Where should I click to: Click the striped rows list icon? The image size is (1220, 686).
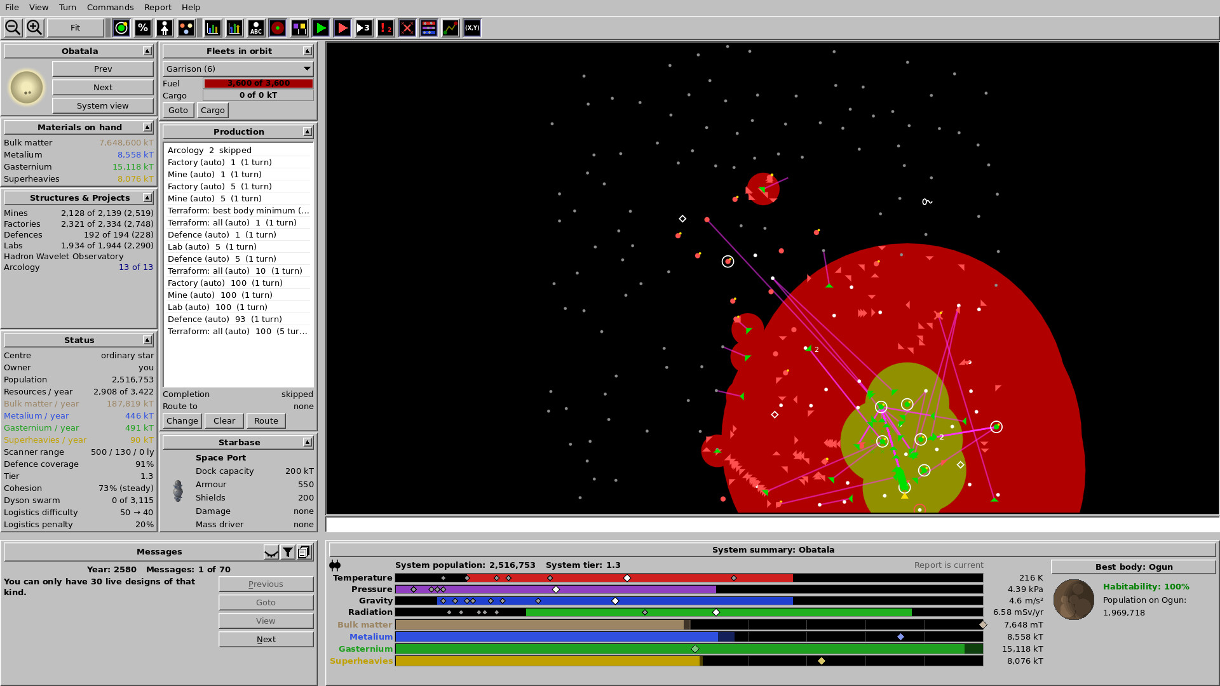[429, 28]
